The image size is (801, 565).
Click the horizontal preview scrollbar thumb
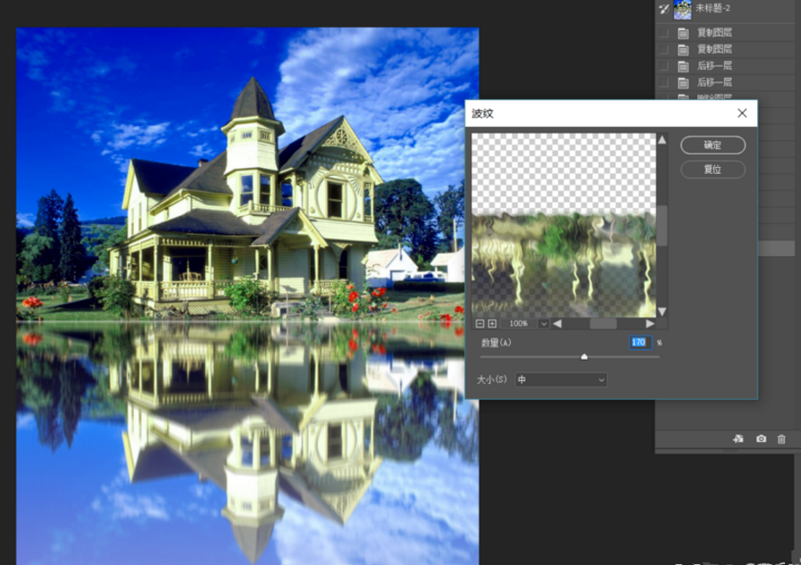pos(604,324)
